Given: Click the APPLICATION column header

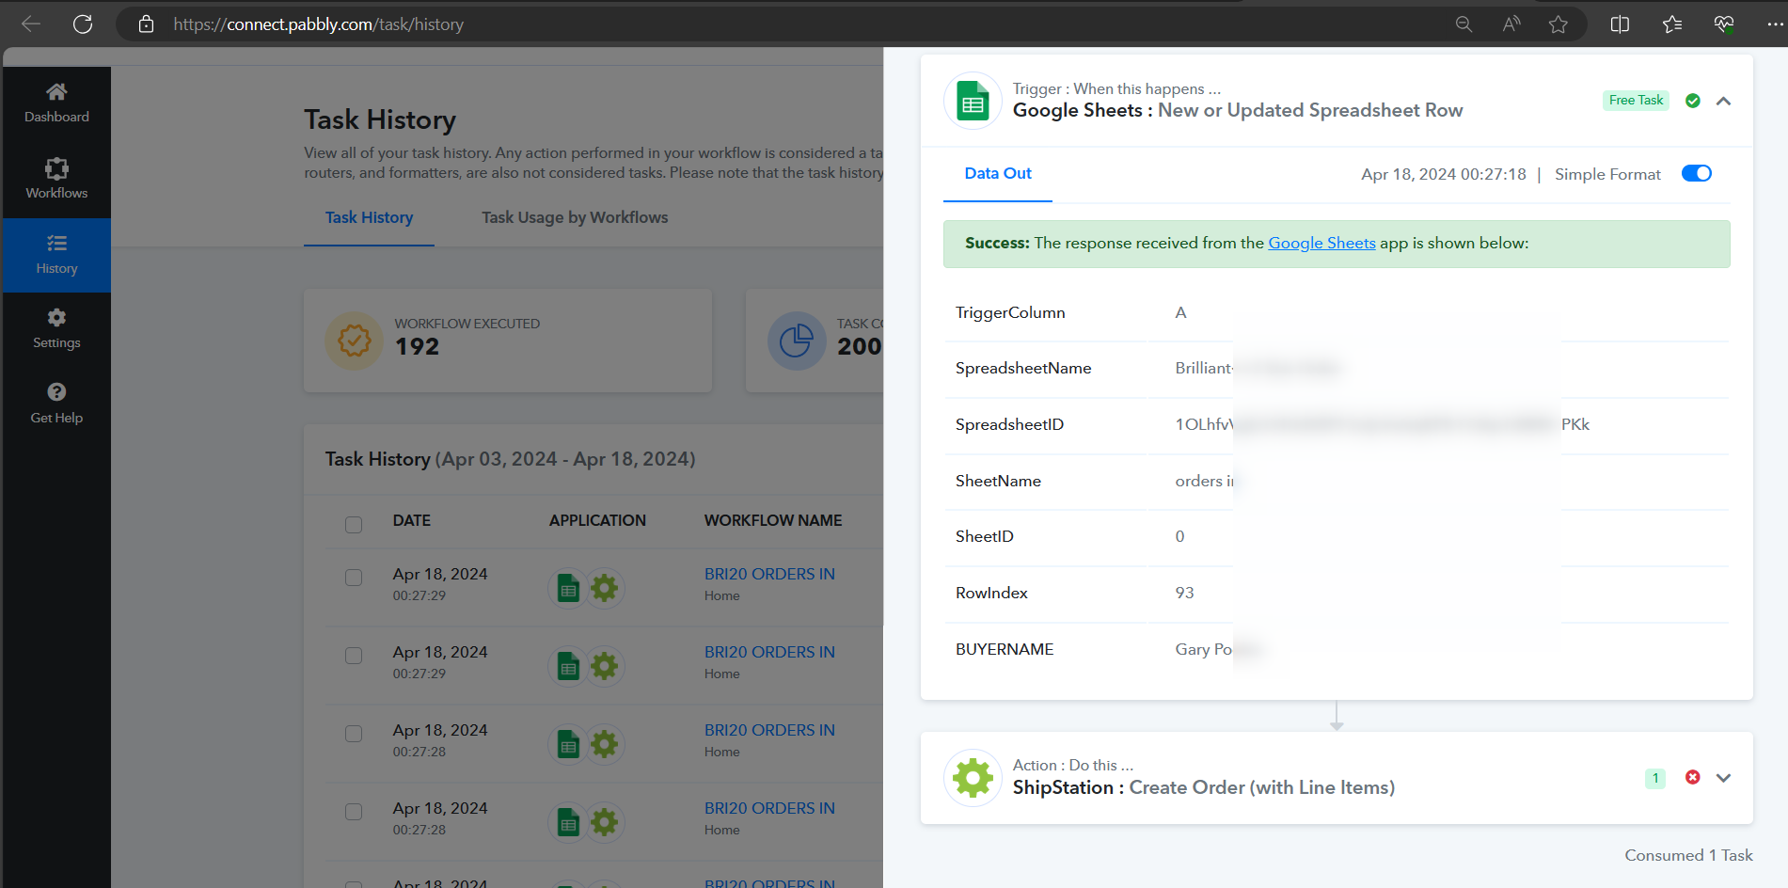Looking at the screenshot, I should point(597,520).
